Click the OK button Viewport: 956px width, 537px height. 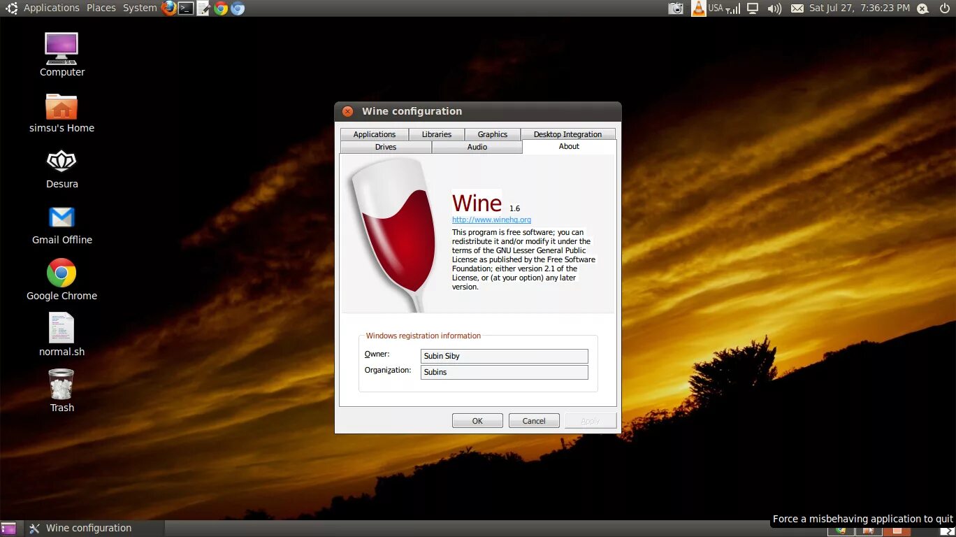point(477,421)
